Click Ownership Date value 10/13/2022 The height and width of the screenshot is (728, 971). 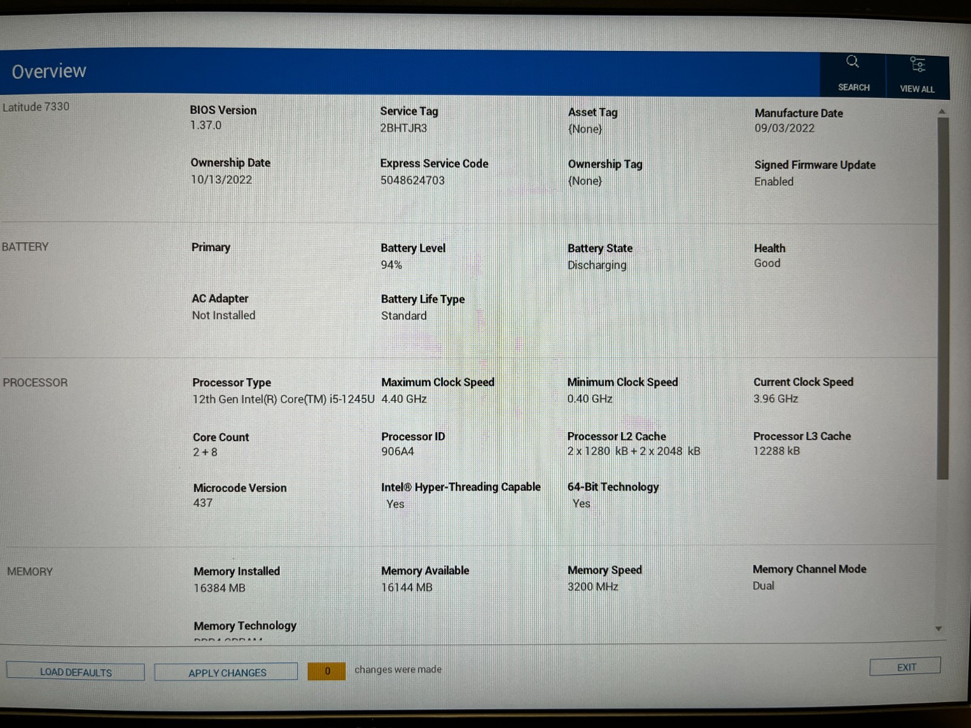click(222, 180)
